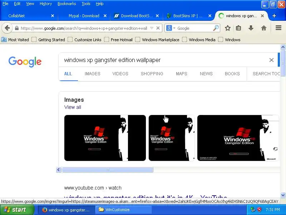
Task: Click the windows xp gangster taskbar button
Action: (x=66, y=210)
